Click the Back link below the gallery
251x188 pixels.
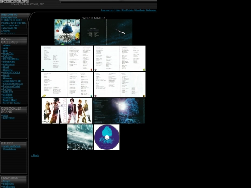[x=35, y=155]
